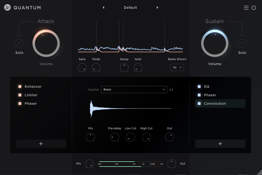The height and width of the screenshot is (175, 262).
Task: Select EQ in the Sustain list
Action: [207, 87]
